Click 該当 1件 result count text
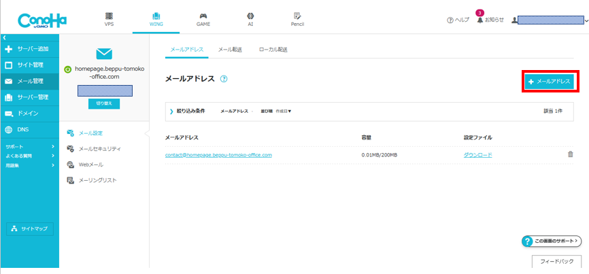The width and height of the screenshot is (589, 274). [553, 111]
